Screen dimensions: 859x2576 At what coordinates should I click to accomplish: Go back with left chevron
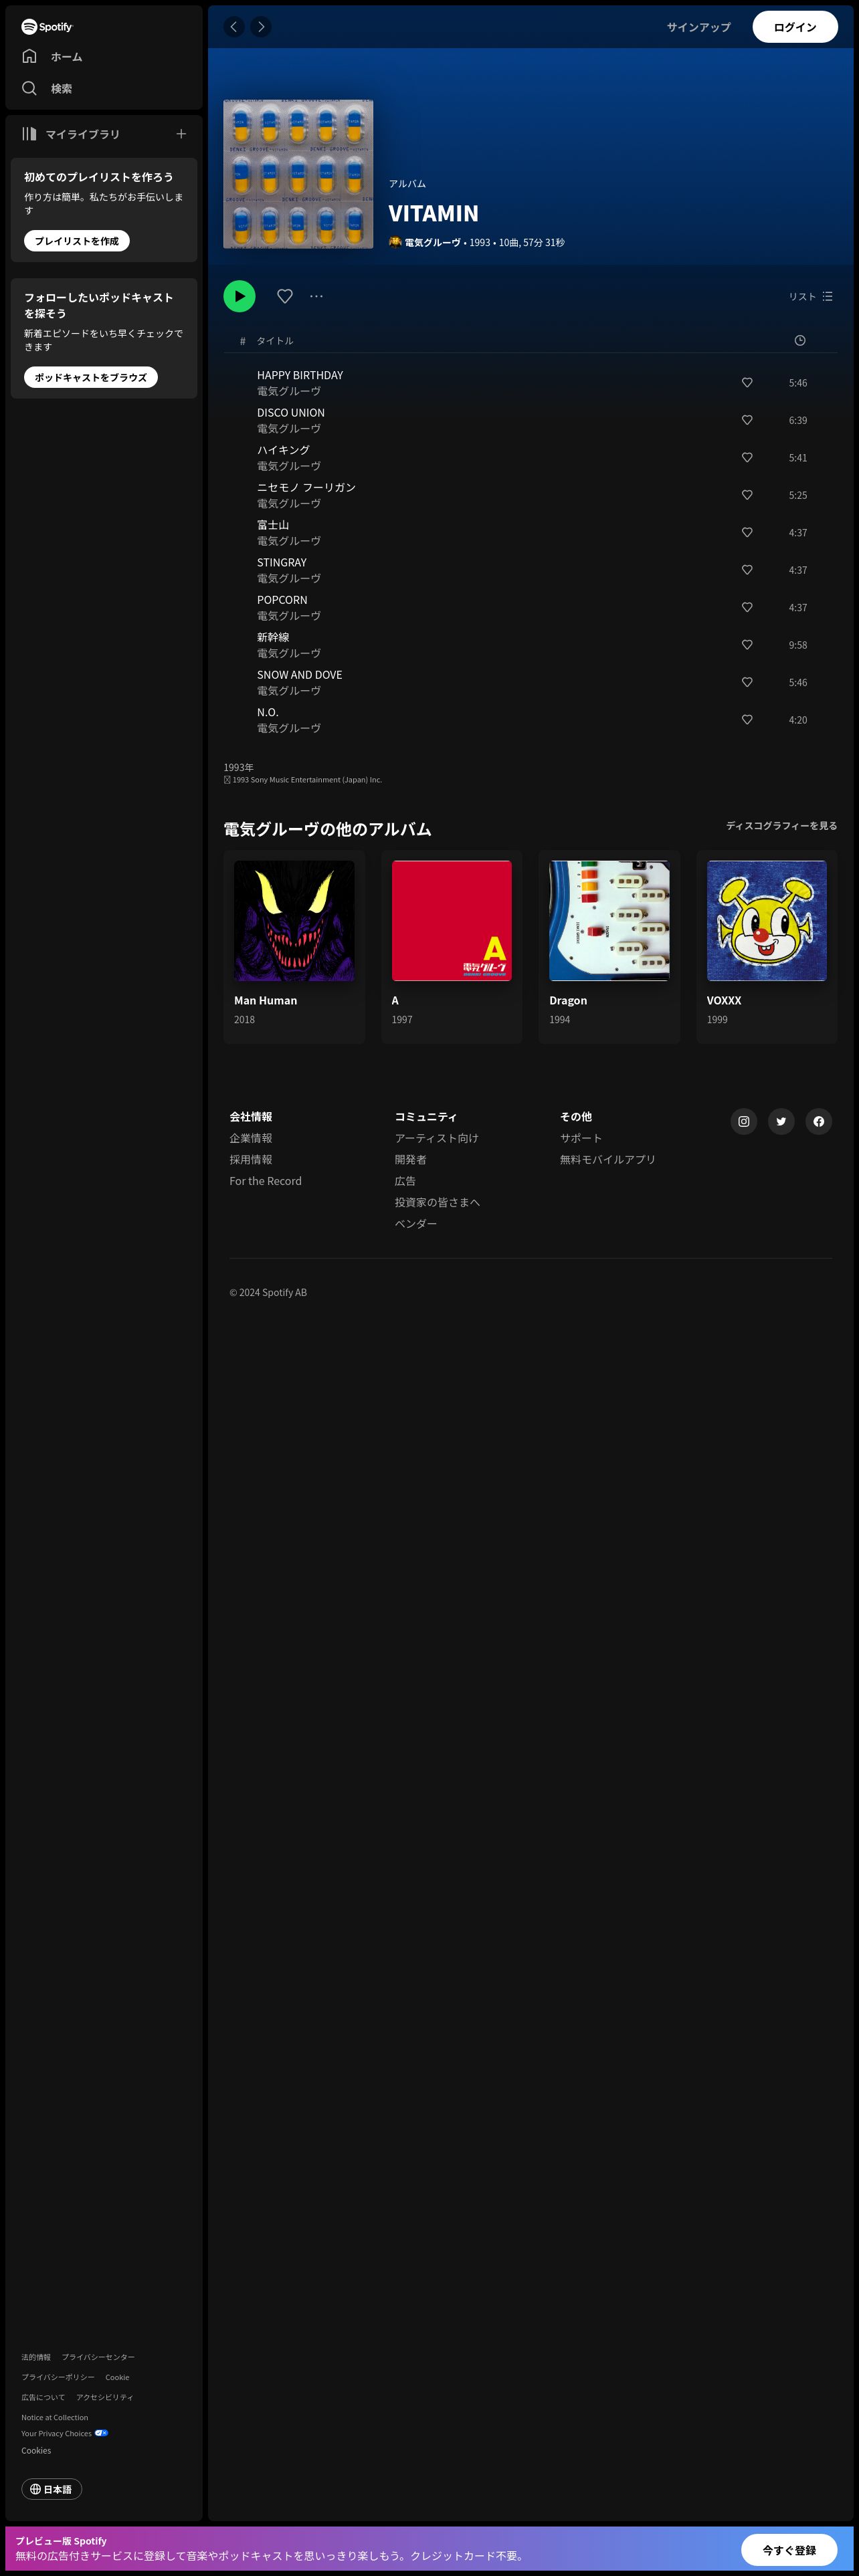[234, 27]
